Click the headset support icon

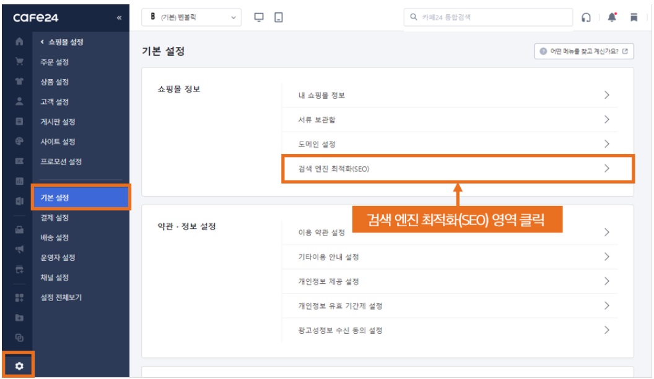pyautogui.click(x=586, y=17)
